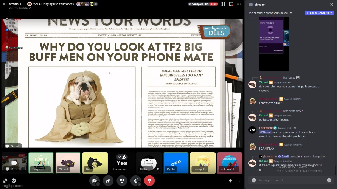Screen dimensions: 337x189
Task: Select the Username 'Yes' participant tile
Action: click(x=122, y=163)
